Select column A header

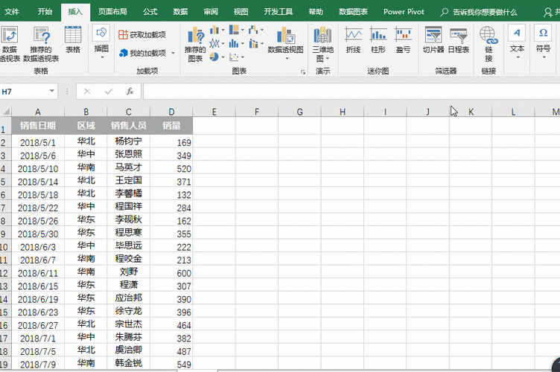(38, 112)
